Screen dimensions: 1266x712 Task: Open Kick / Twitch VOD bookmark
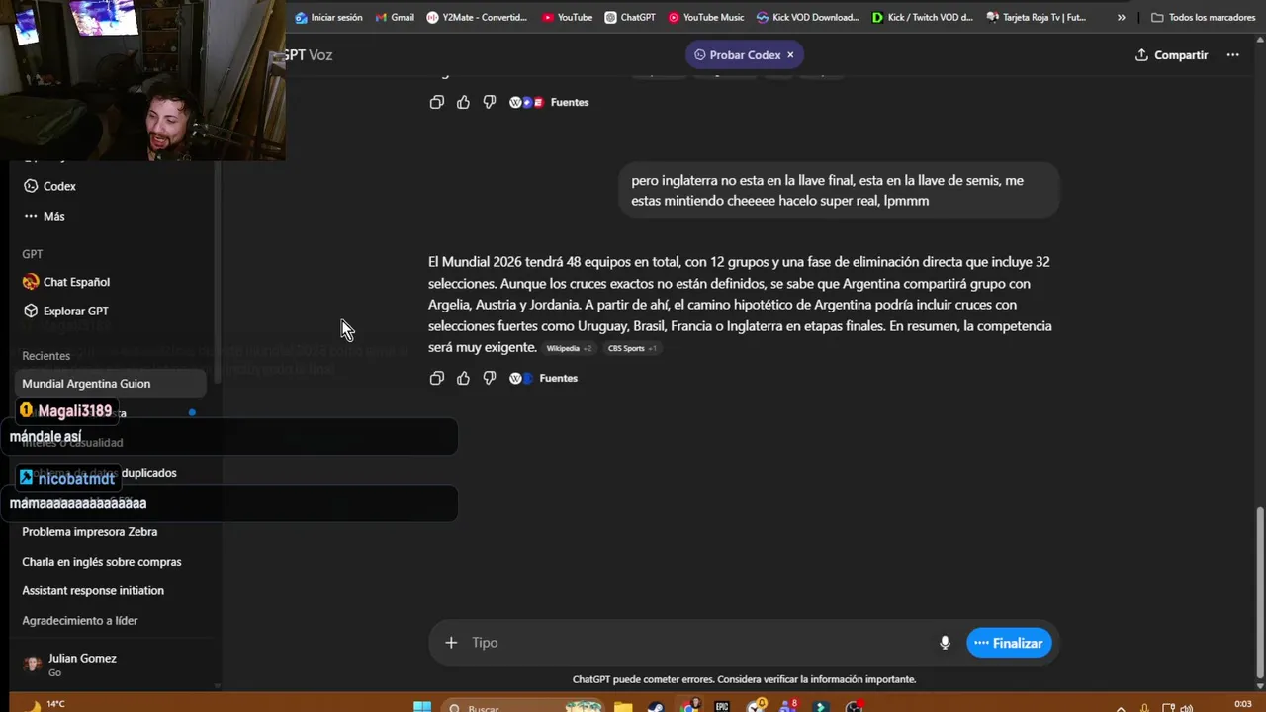pos(923,17)
